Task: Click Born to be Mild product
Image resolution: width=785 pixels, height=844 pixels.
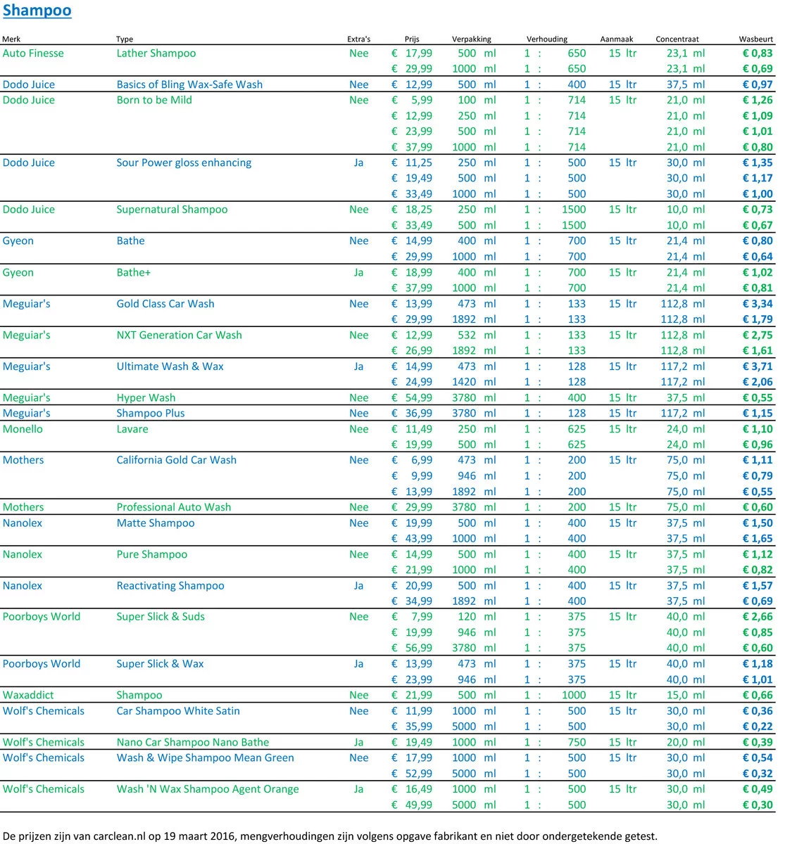Action: coord(154,100)
